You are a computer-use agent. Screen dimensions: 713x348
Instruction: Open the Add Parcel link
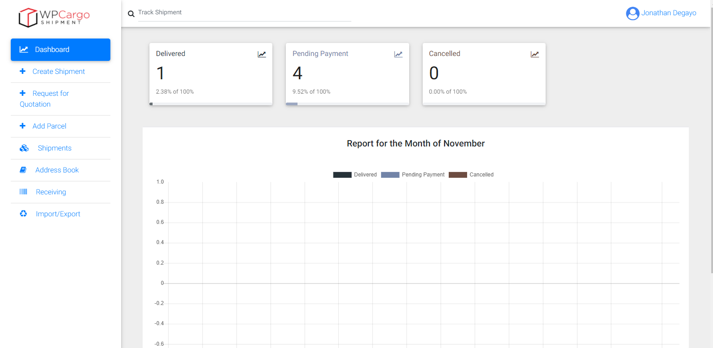[49, 126]
